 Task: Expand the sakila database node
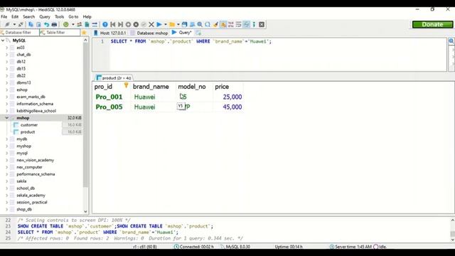click(6, 181)
